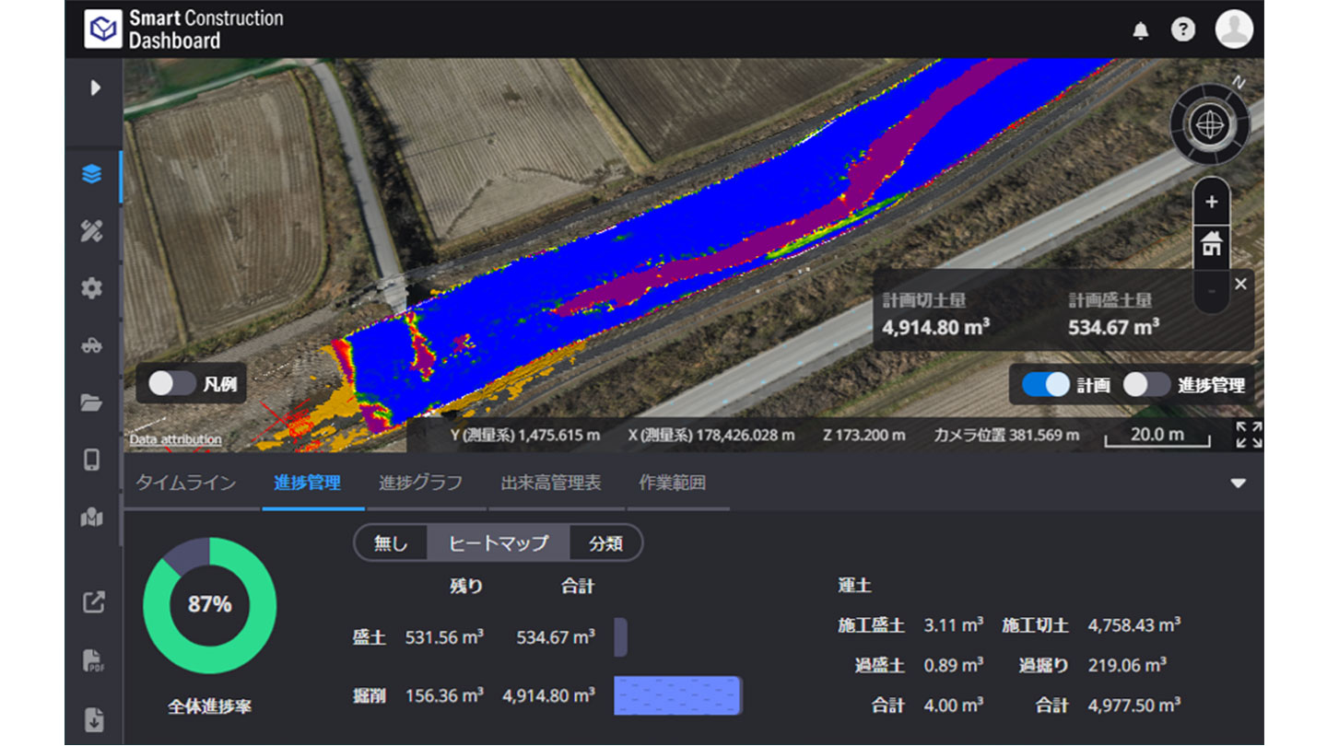
Task: Enter fullscreen map view
Action: click(x=1249, y=435)
